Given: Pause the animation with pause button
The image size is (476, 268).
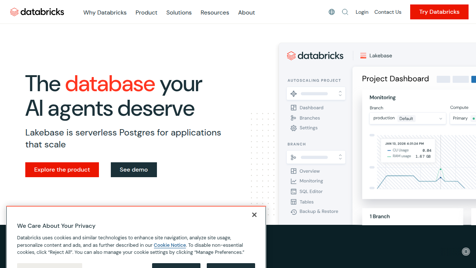Looking at the screenshot, I should tap(466, 252).
